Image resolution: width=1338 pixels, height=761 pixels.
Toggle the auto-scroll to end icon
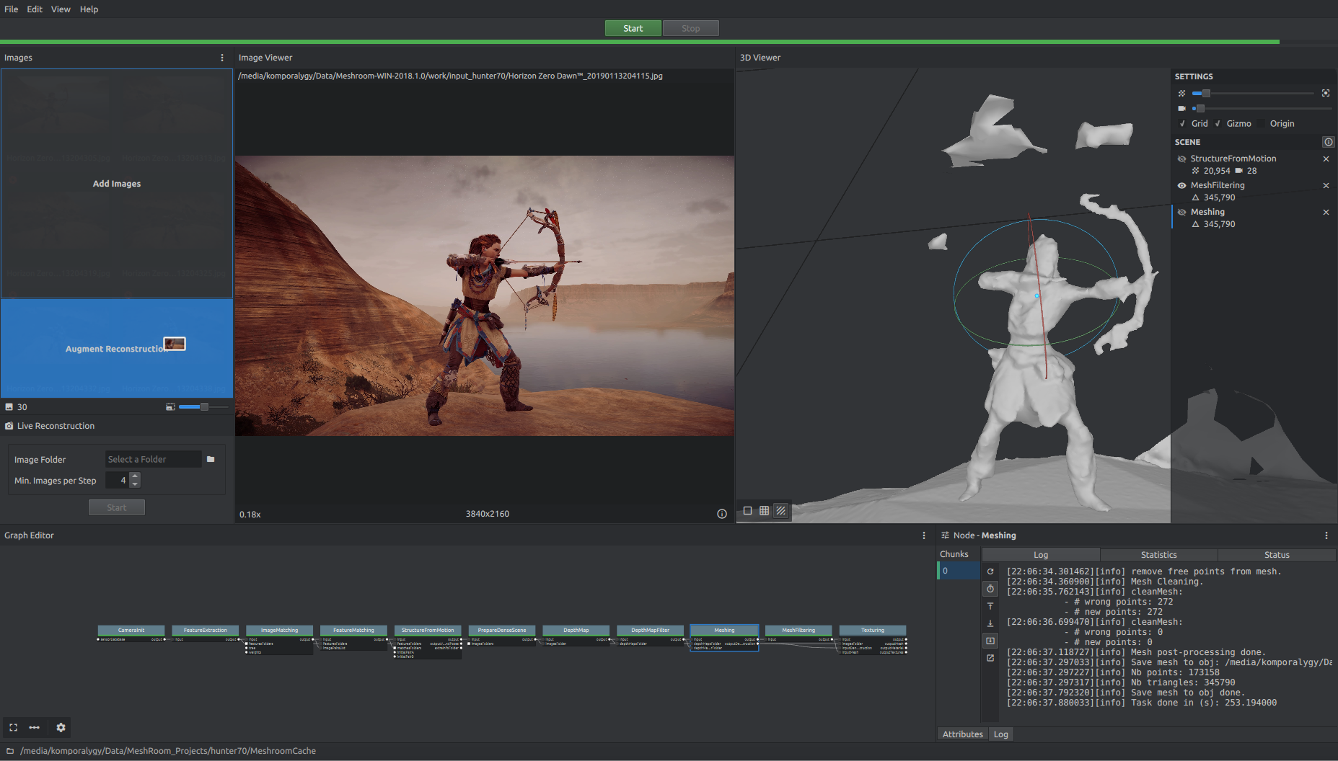pyautogui.click(x=990, y=641)
